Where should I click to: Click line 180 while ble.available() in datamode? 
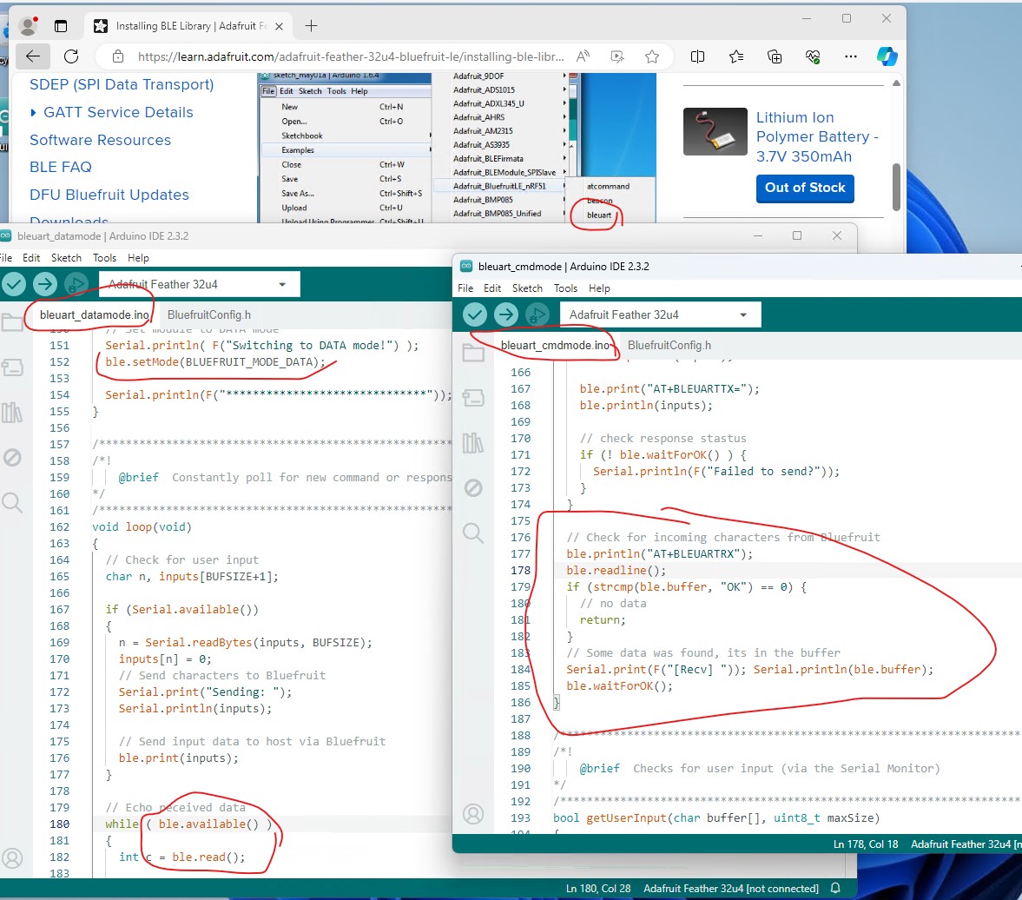pos(188,824)
